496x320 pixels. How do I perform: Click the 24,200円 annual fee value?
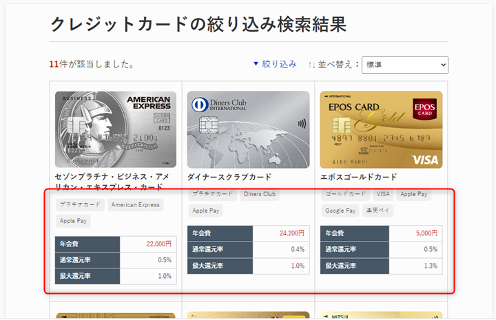tap(291, 233)
